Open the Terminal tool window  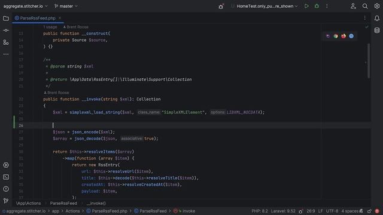tap(6, 177)
